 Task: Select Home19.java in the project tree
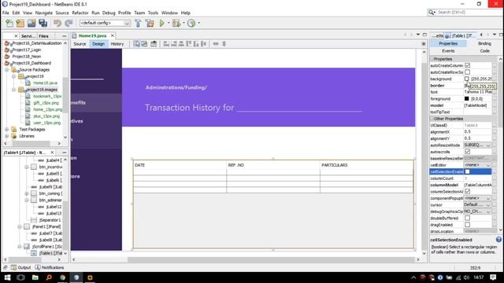(45, 83)
